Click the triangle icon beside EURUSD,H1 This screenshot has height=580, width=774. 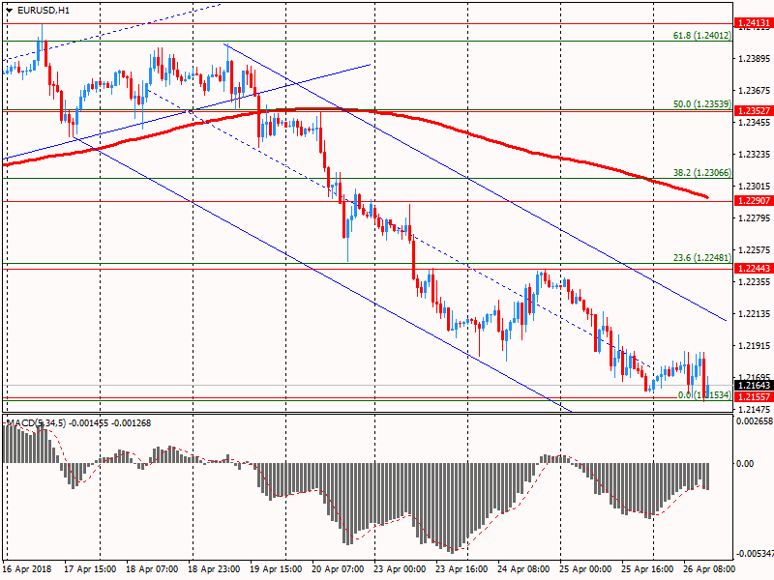(x=9, y=11)
